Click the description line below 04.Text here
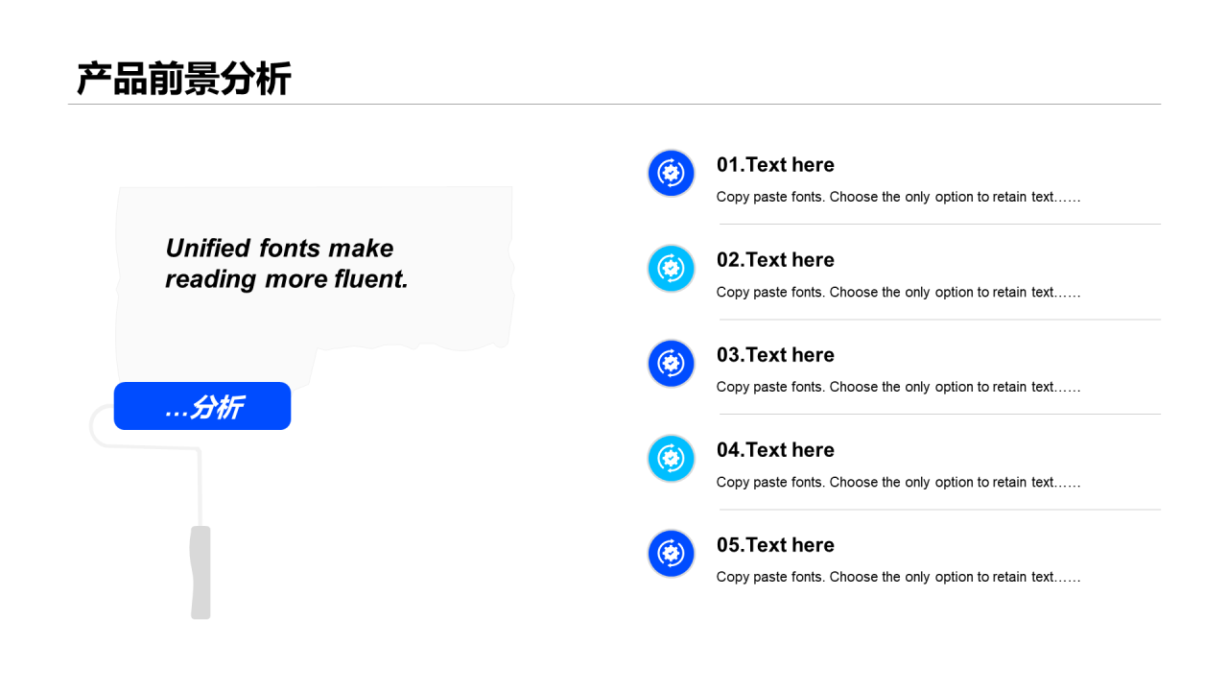 [898, 482]
